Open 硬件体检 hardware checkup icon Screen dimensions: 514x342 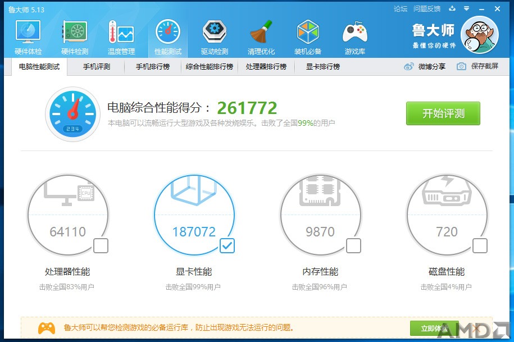[x=28, y=32]
